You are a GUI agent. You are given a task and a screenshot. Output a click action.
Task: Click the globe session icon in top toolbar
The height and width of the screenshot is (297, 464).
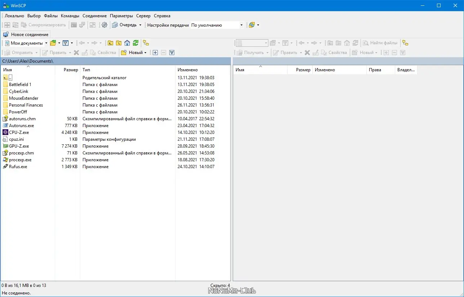pos(252,25)
